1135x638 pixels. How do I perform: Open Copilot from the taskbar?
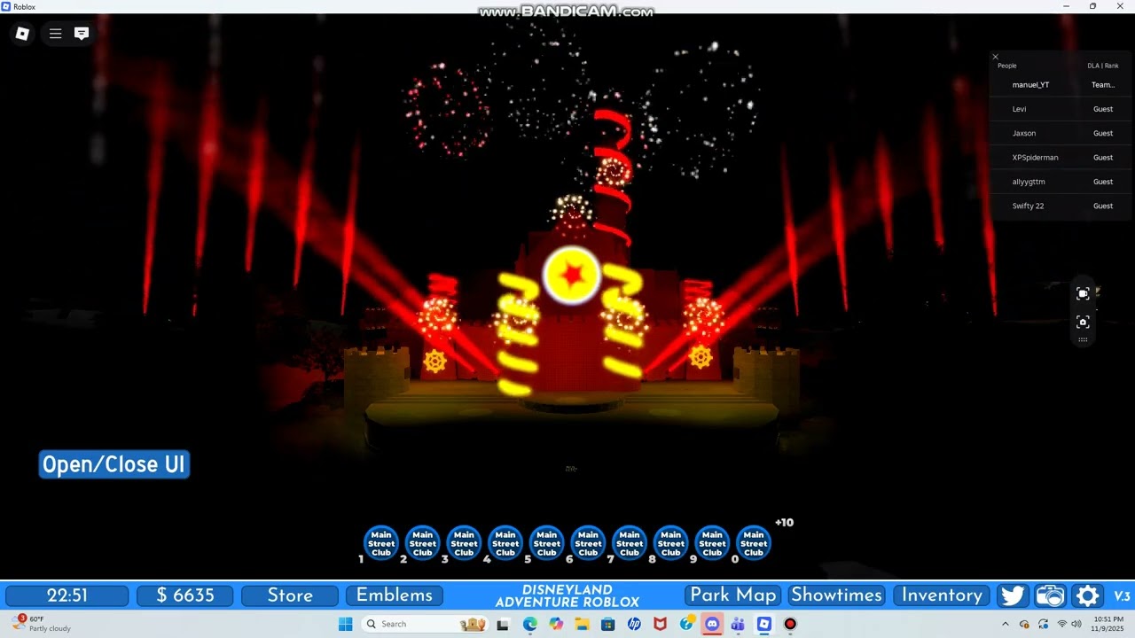pyautogui.click(x=556, y=624)
